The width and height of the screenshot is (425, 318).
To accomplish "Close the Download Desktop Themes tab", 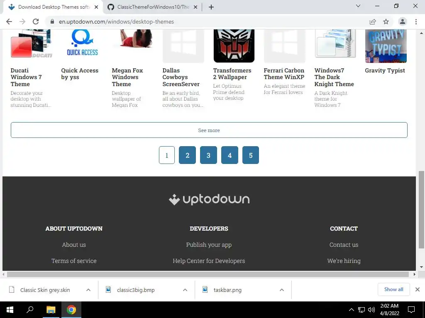I will [96, 7].
